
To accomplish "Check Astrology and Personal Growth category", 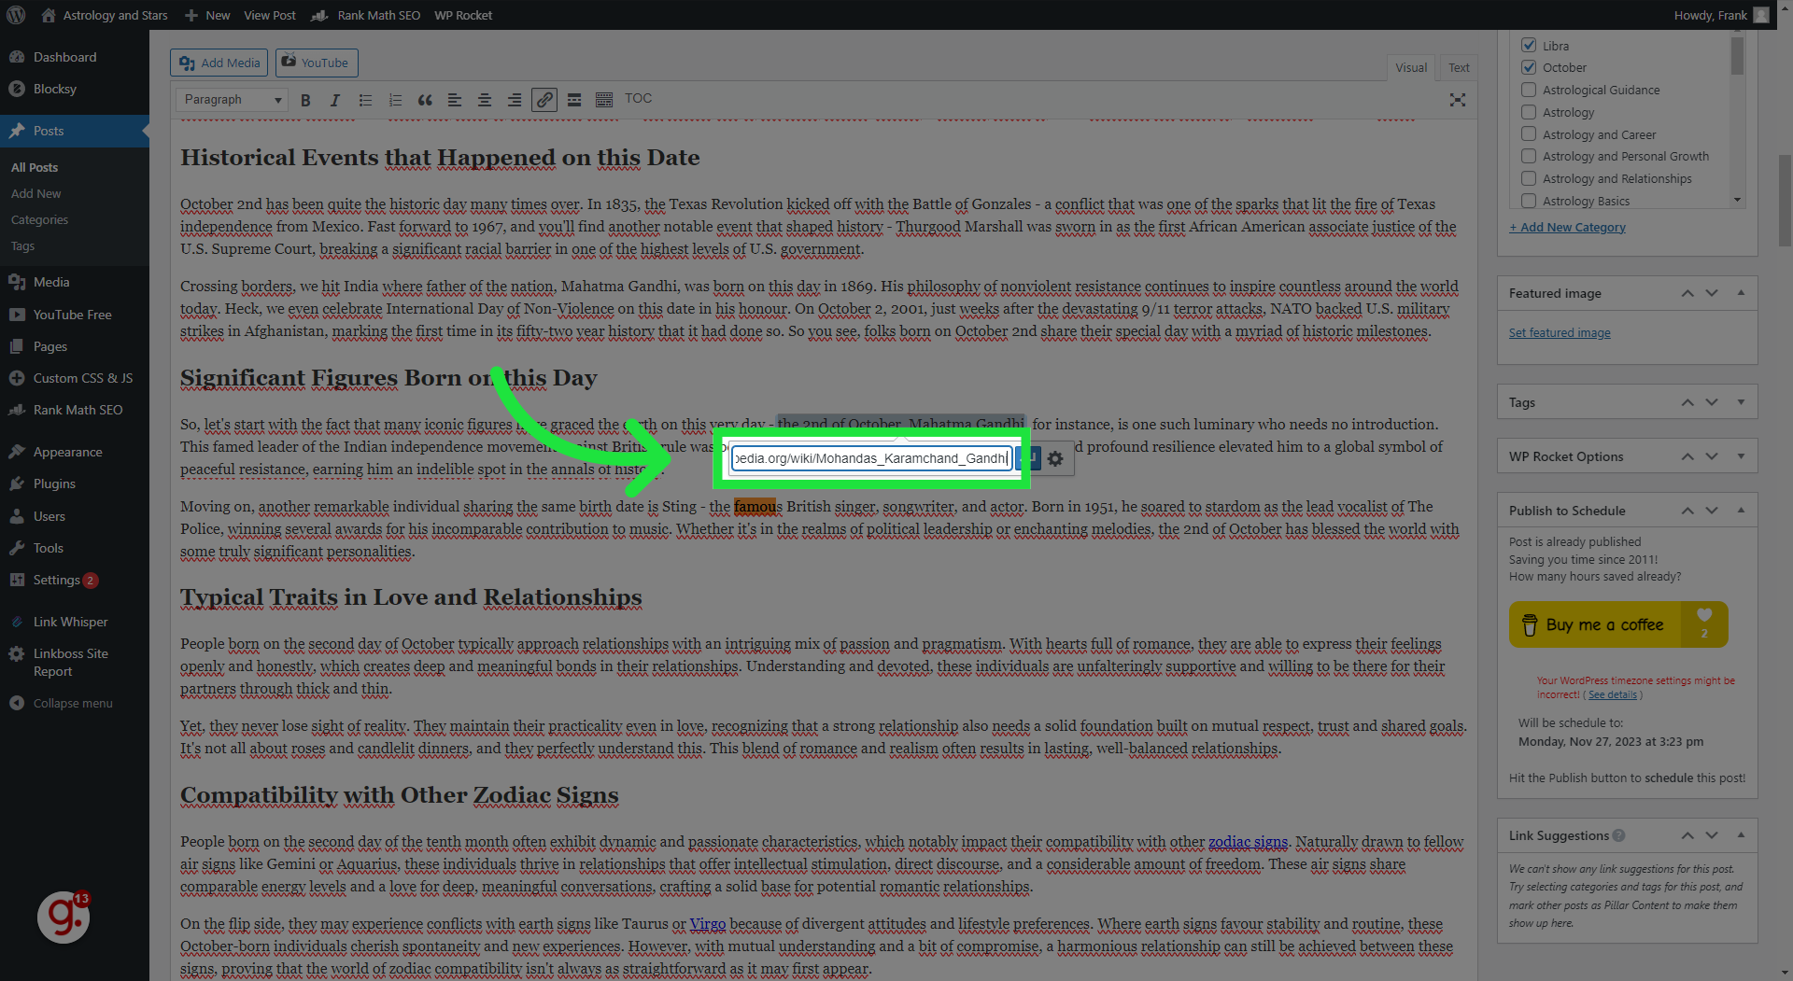I will 1529,156.
